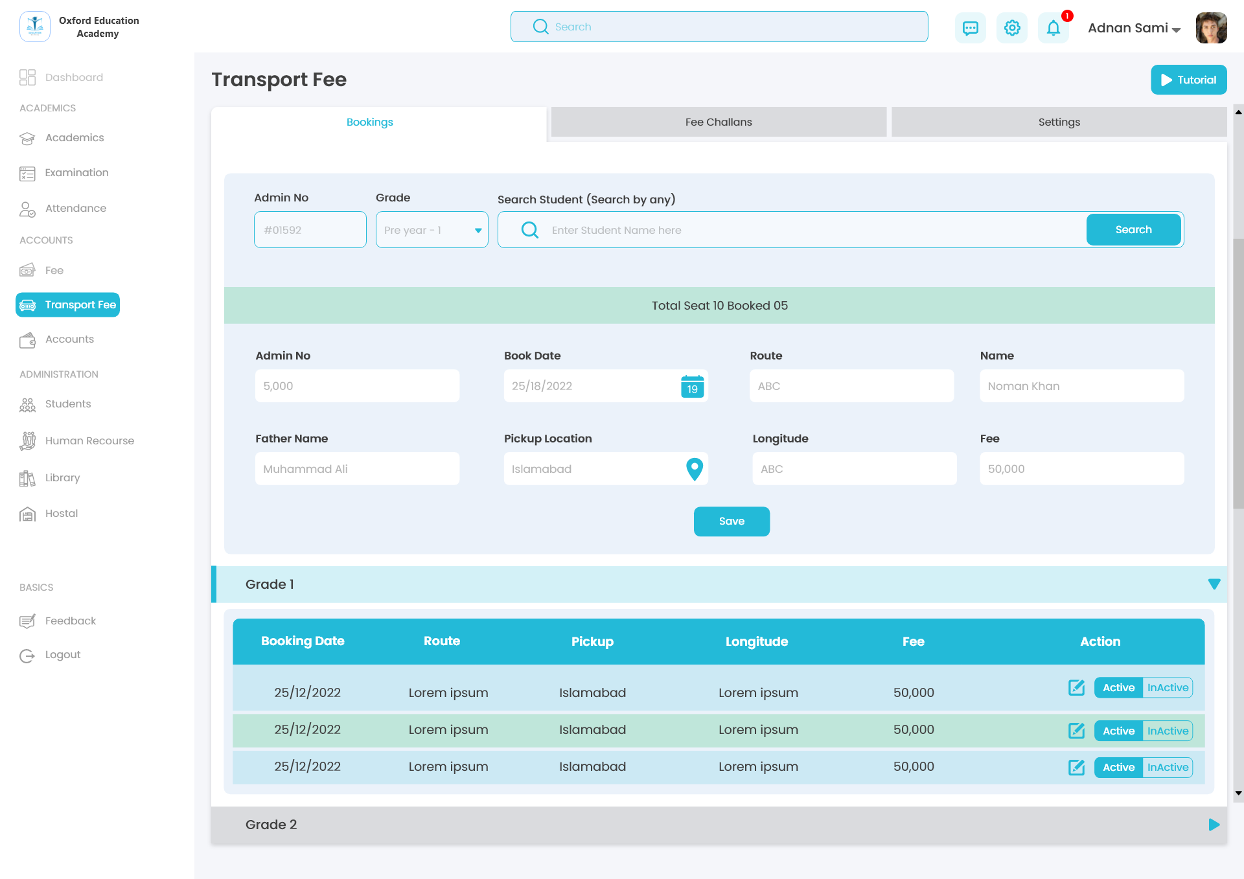Click the Library books icon

(x=27, y=478)
